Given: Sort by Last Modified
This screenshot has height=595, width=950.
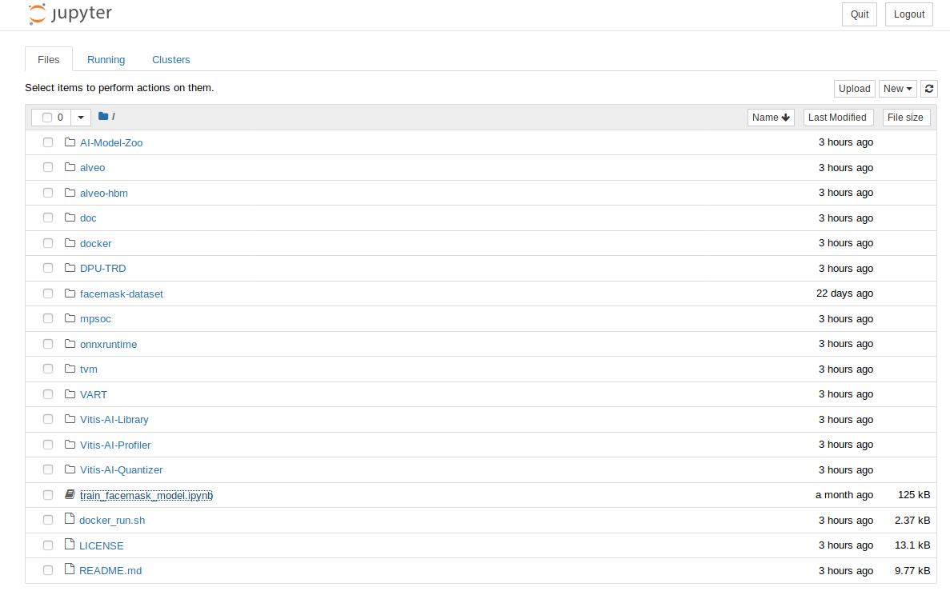Looking at the screenshot, I should [838, 118].
